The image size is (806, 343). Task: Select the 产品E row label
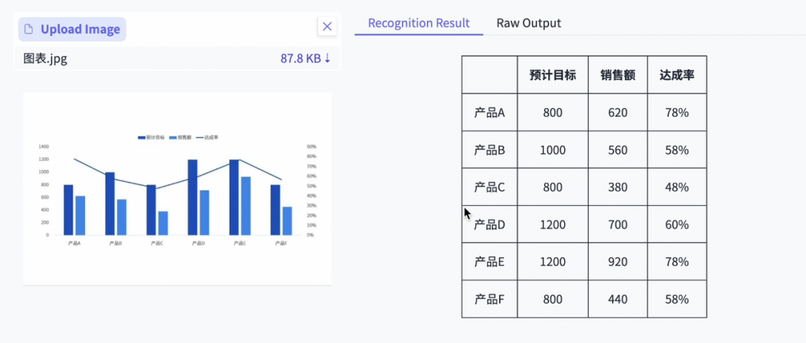coord(490,262)
